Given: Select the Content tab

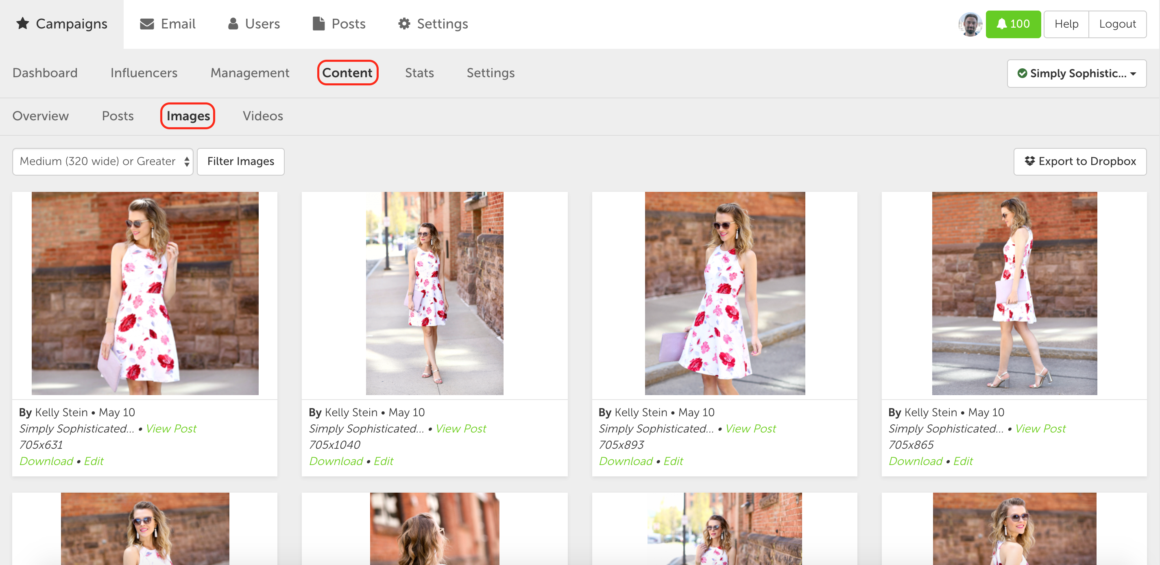Looking at the screenshot, I should point(347,73).
